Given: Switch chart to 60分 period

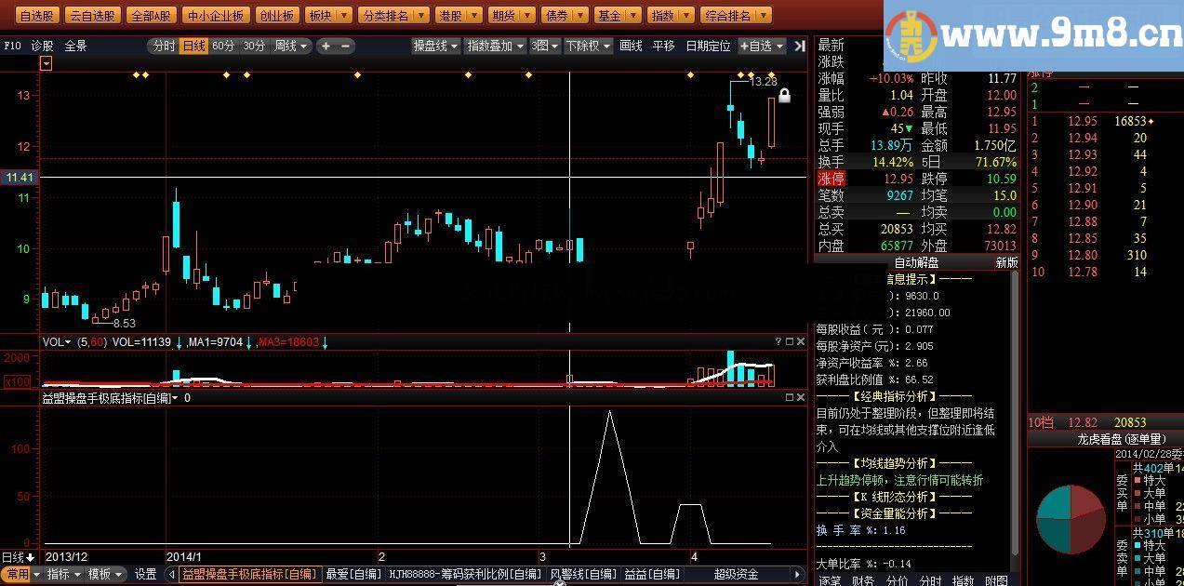Looking at the screenshot, I should [223, 46].
